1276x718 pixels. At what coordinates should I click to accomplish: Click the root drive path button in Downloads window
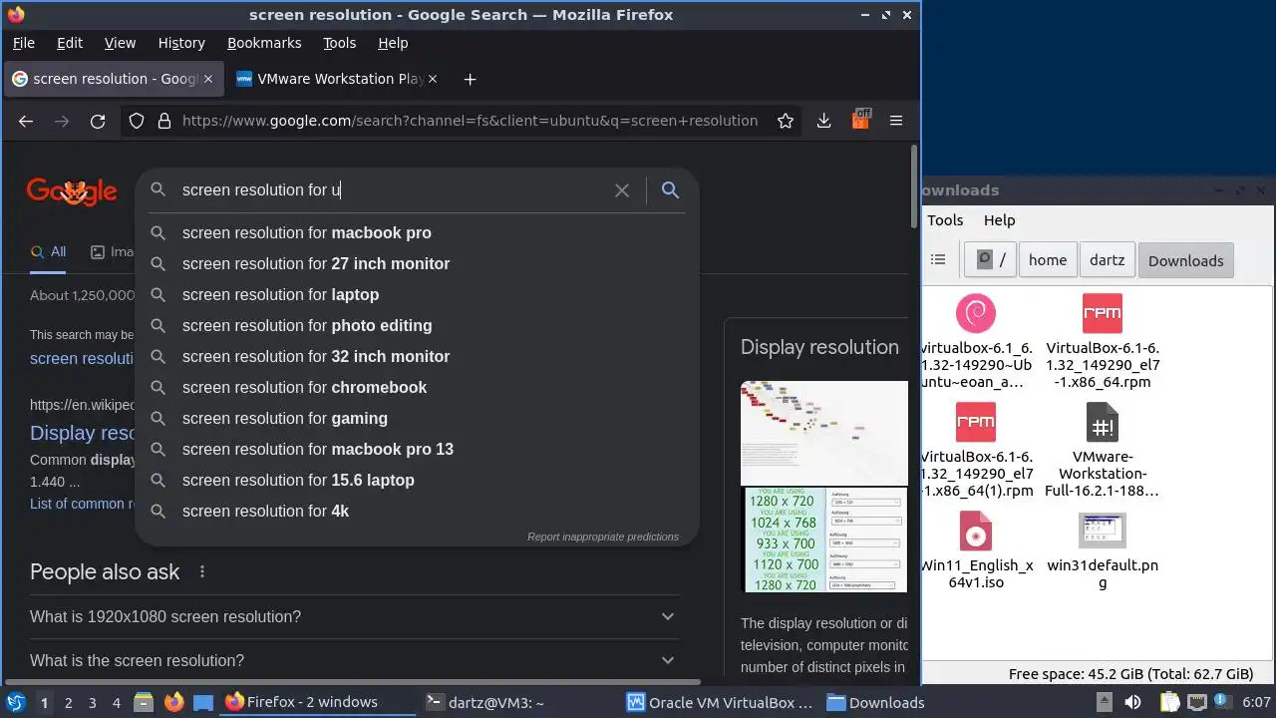[991, 259]
